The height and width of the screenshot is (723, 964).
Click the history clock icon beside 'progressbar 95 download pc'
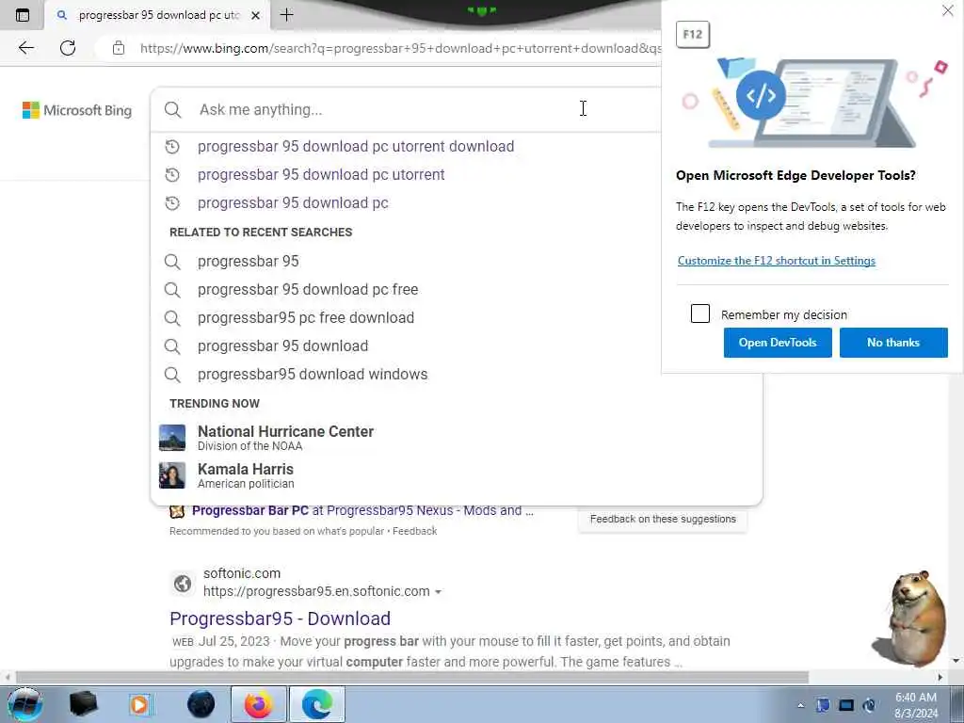173,203
